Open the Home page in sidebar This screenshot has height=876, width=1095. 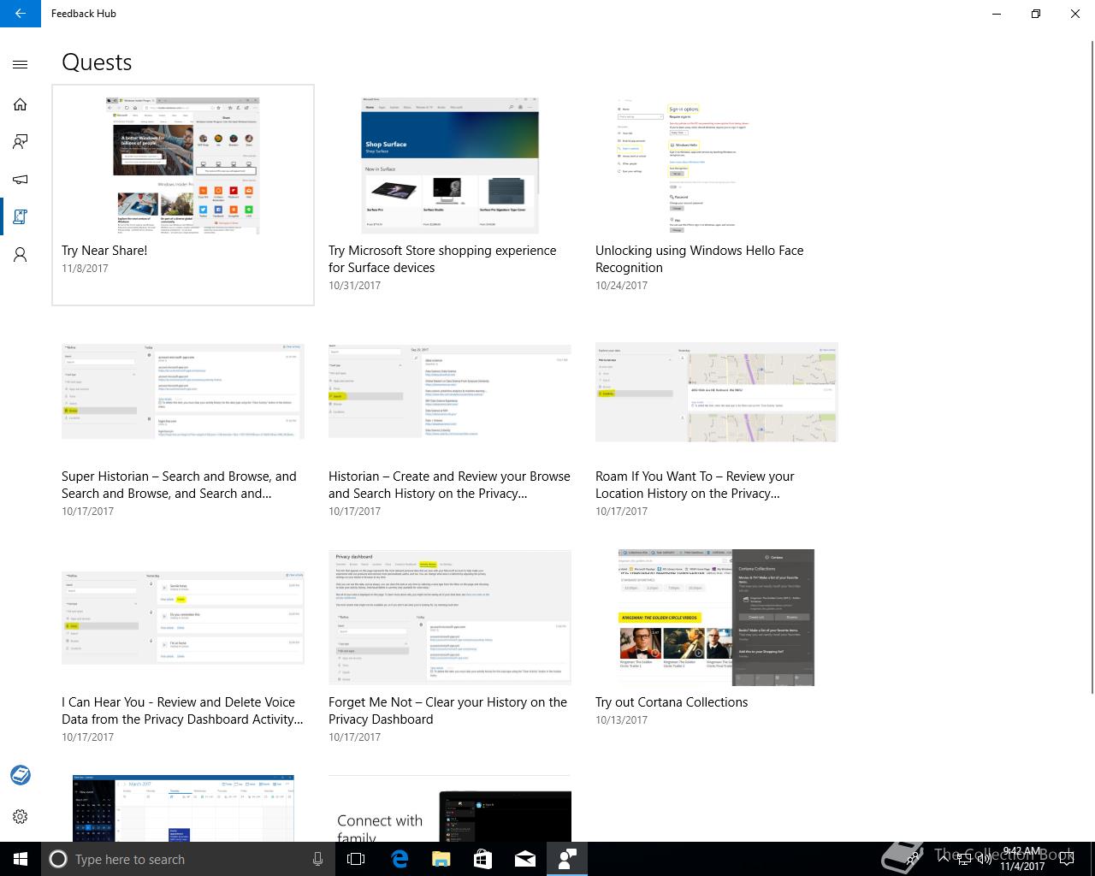(x=21, y=104)
